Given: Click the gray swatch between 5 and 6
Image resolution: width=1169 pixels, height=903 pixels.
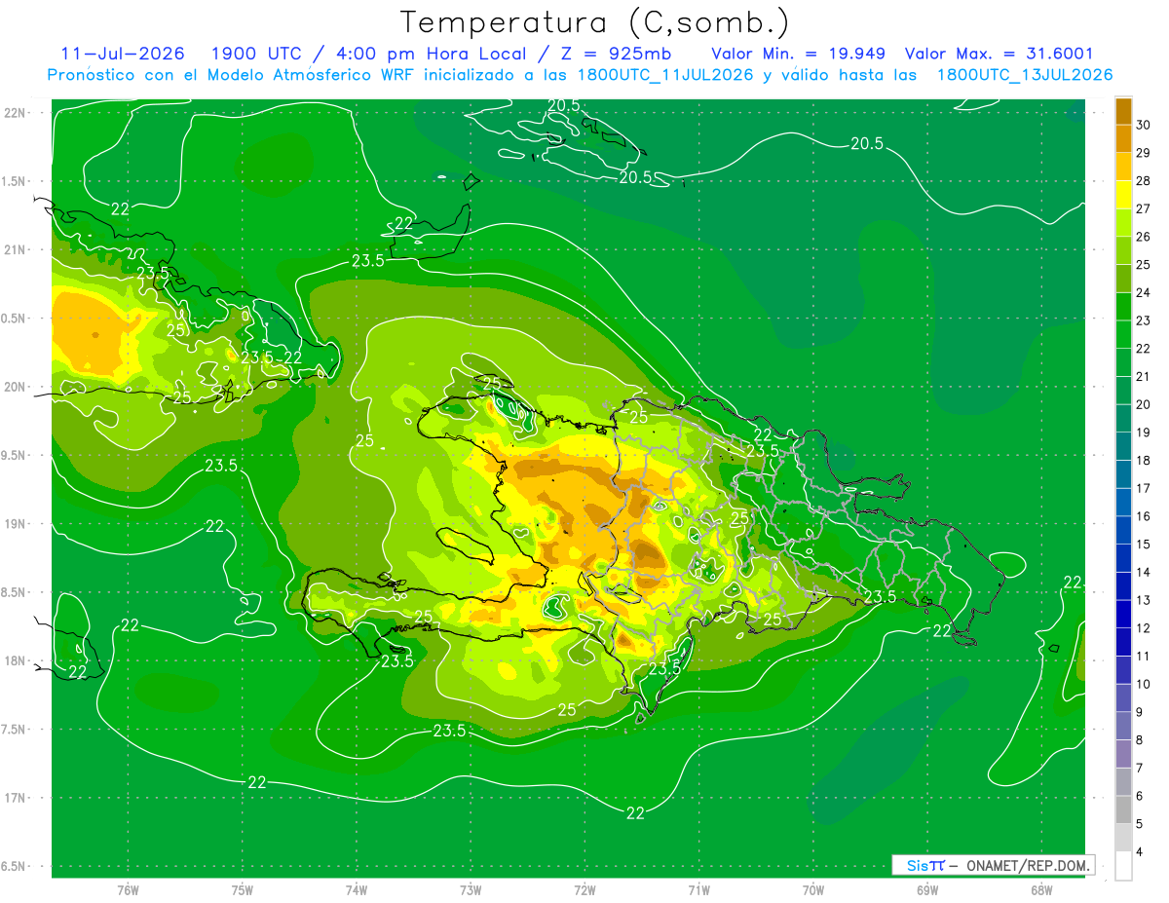Looking at the screenshot, I should [x=1123, y=809].
